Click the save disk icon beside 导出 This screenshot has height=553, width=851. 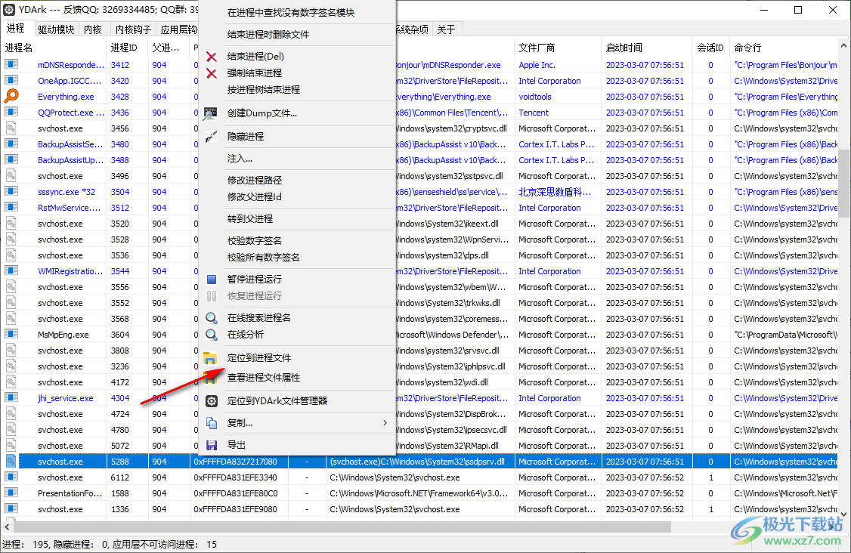pyautogui.click(x=212, y=446)
